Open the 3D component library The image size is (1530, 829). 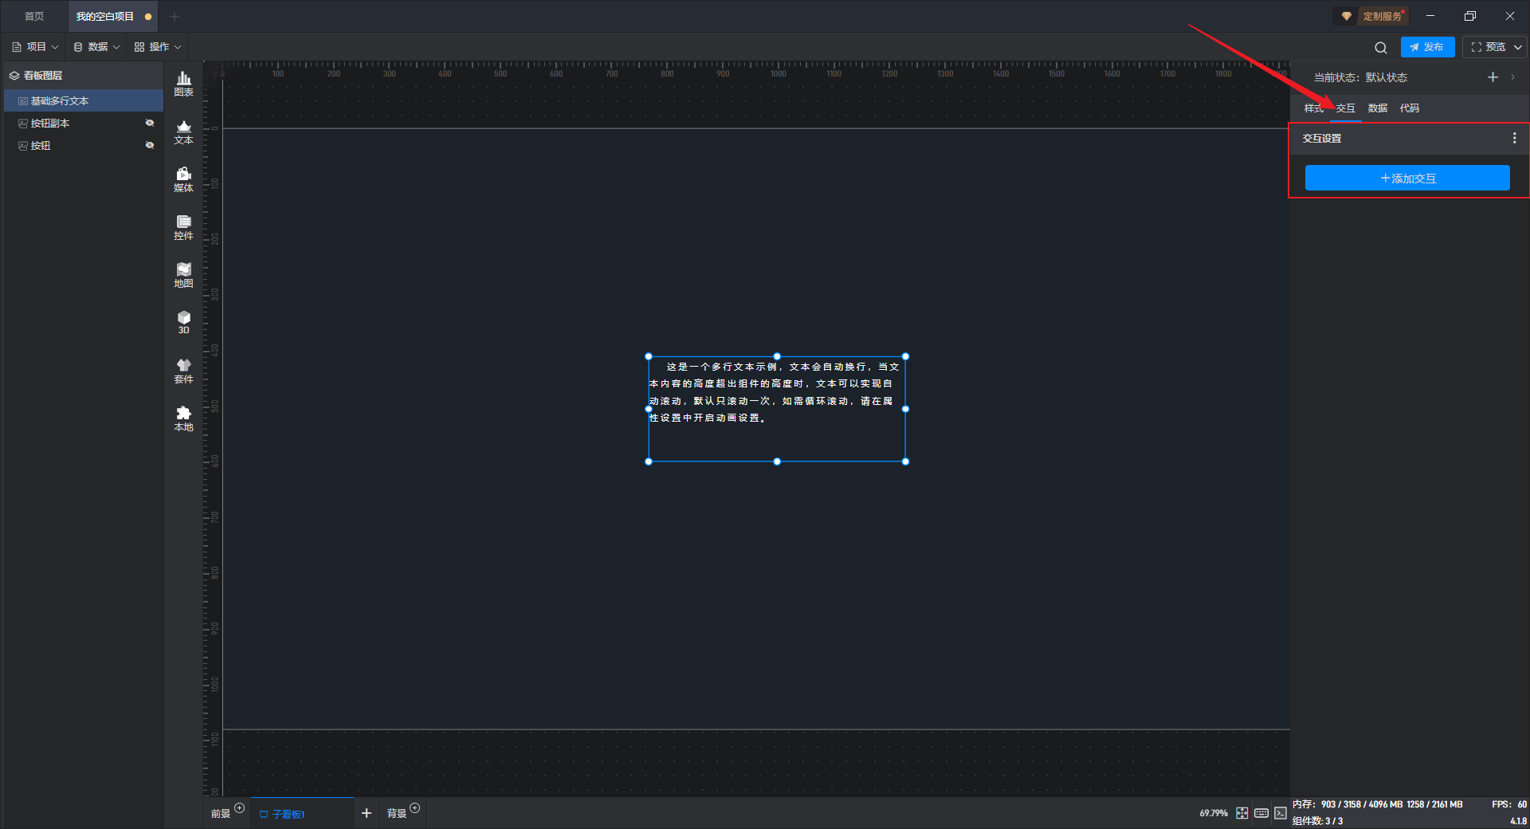pyautogui.click(x=183, y=322)
